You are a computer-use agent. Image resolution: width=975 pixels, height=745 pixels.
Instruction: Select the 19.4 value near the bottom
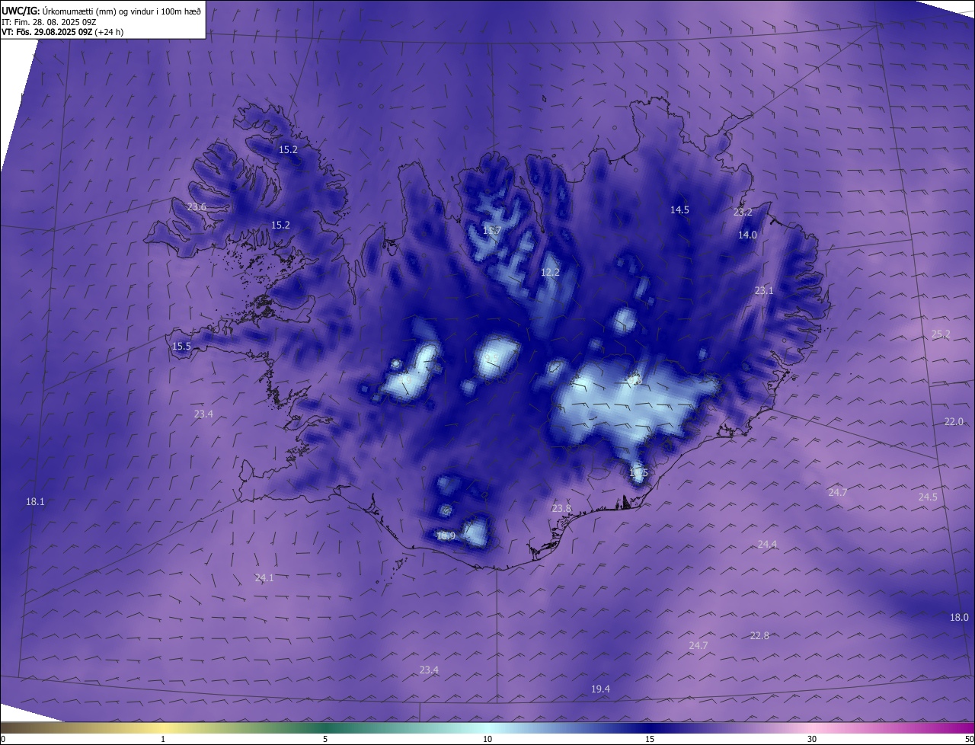coord(600,689)
